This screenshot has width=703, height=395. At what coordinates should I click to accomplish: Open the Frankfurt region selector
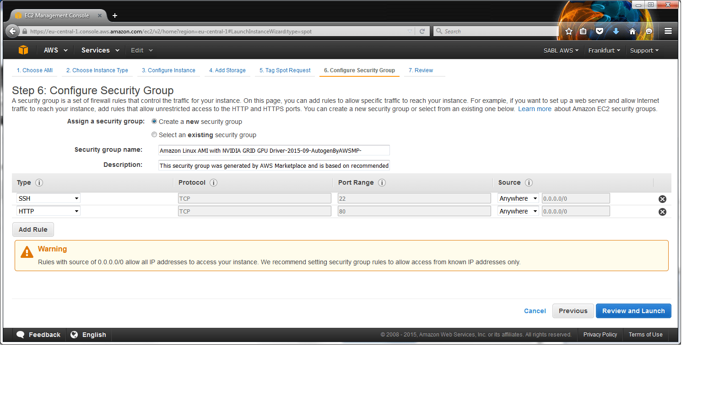pyautogui.click(x=604, y=50)
